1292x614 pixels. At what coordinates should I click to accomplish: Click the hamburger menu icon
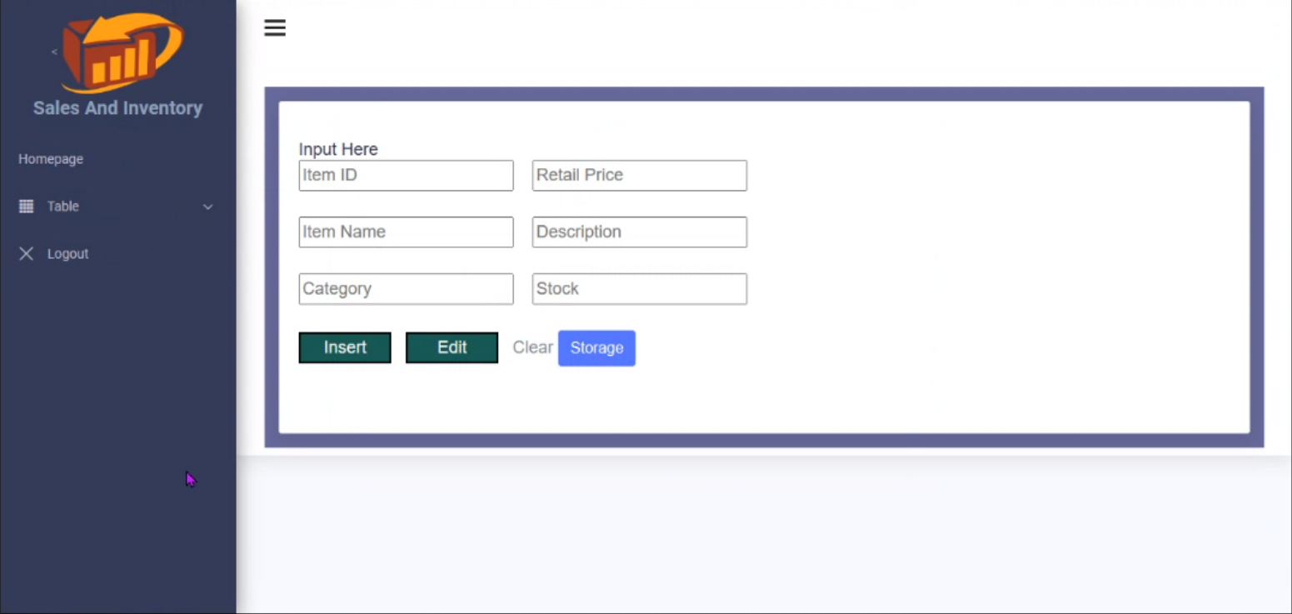coord(275,28)
